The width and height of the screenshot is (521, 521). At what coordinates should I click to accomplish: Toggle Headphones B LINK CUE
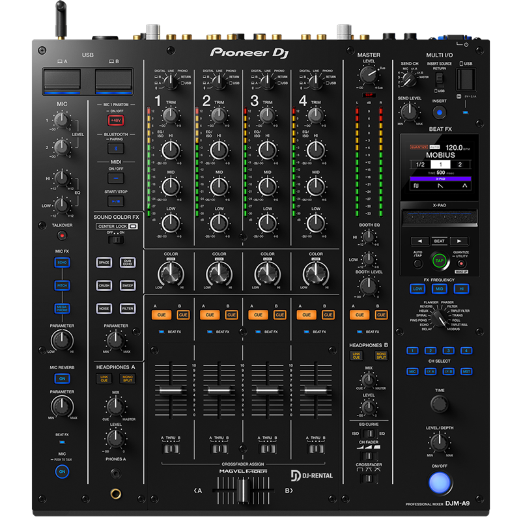(x=356, y=356)
